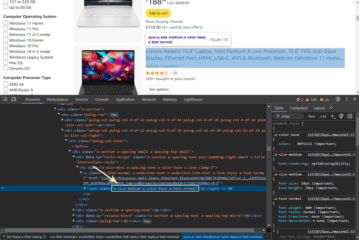Tick the Mac OS filter checkbox
This screenshot has height=240, width=359.
pyautogui.click(x=6, y=63)
